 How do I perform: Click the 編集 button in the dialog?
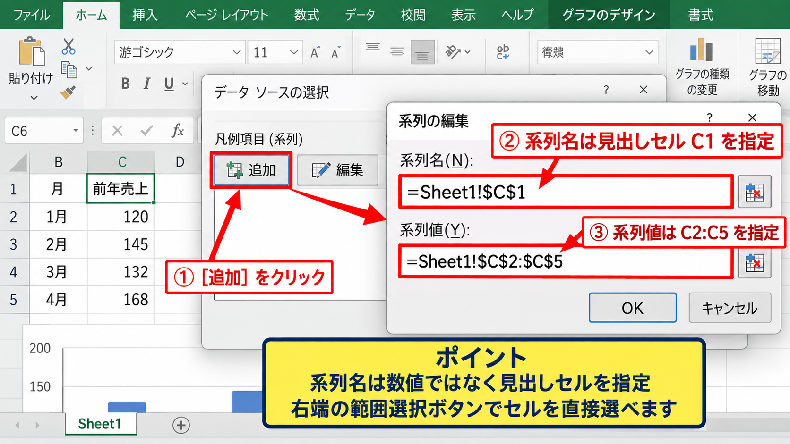(x=337, y=170)
